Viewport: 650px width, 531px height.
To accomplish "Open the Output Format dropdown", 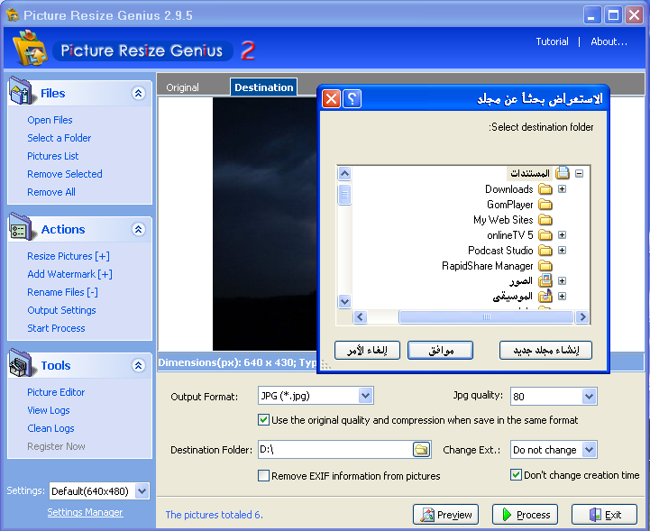I will pyautogui.click(x=365, y=396).
